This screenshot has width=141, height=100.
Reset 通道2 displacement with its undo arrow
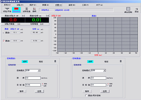pyautogui.click(x=42, y=41)
